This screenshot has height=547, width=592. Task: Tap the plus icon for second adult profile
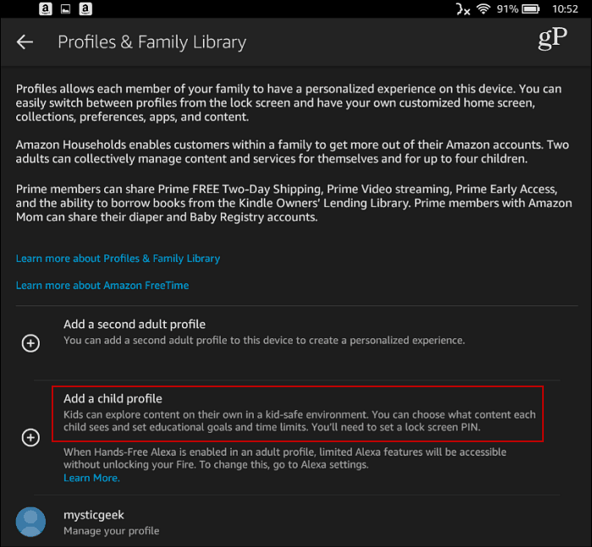coord(30,343)
